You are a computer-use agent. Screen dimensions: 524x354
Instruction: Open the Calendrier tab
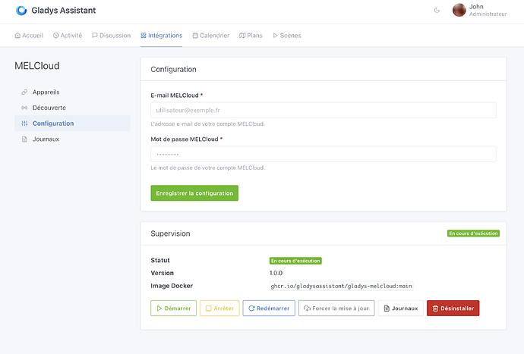tap(211, 36)
